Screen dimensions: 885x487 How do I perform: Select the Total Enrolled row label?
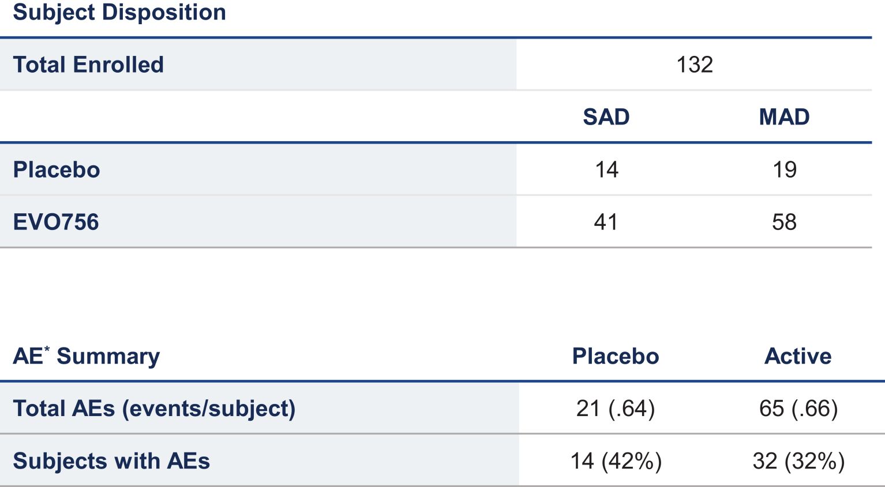[88, 65]
